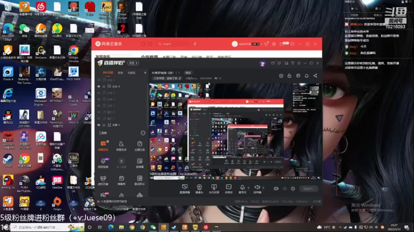Open 个性推荐 tab in 网易云音乐
Viewport: 414px width, 232px height.
tap(150, 56)
